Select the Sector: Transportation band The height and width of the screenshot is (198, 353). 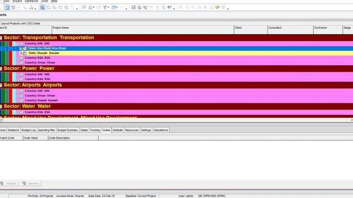tap(176, 38)
